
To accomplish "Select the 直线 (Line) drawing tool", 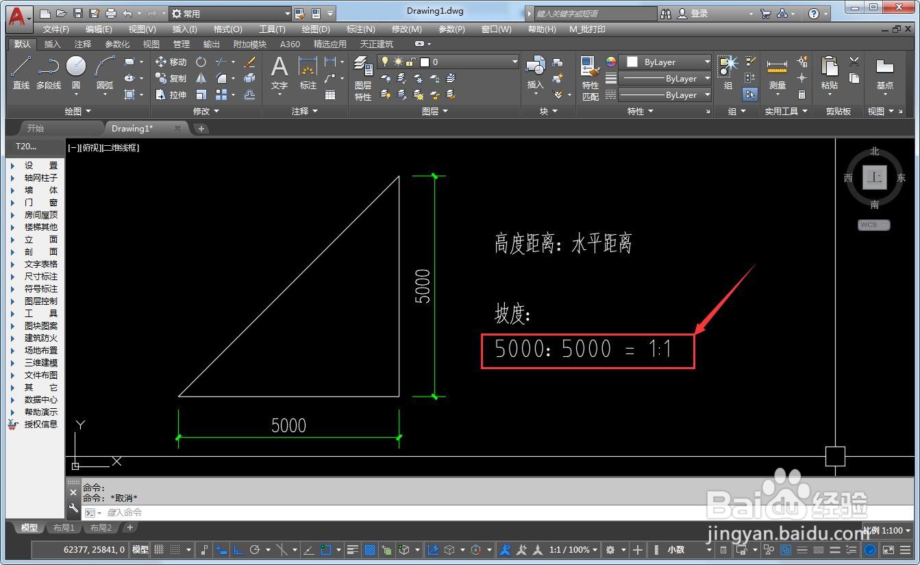I will pos(21,73).
